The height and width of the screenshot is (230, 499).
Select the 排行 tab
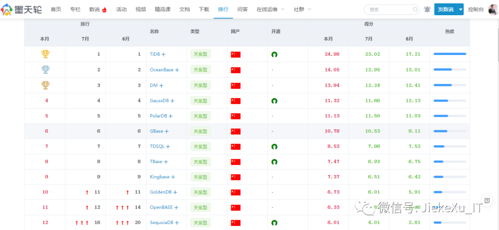tap(223, 10)
